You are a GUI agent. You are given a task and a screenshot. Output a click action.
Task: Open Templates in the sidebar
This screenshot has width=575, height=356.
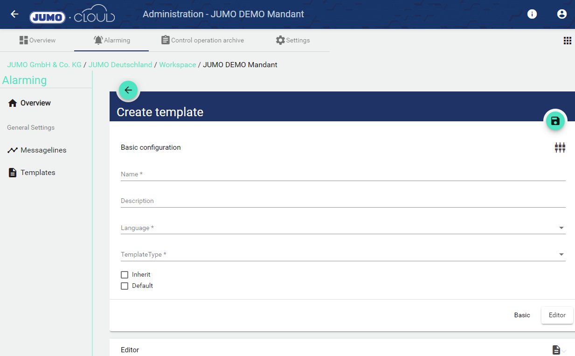click(38, 173)
